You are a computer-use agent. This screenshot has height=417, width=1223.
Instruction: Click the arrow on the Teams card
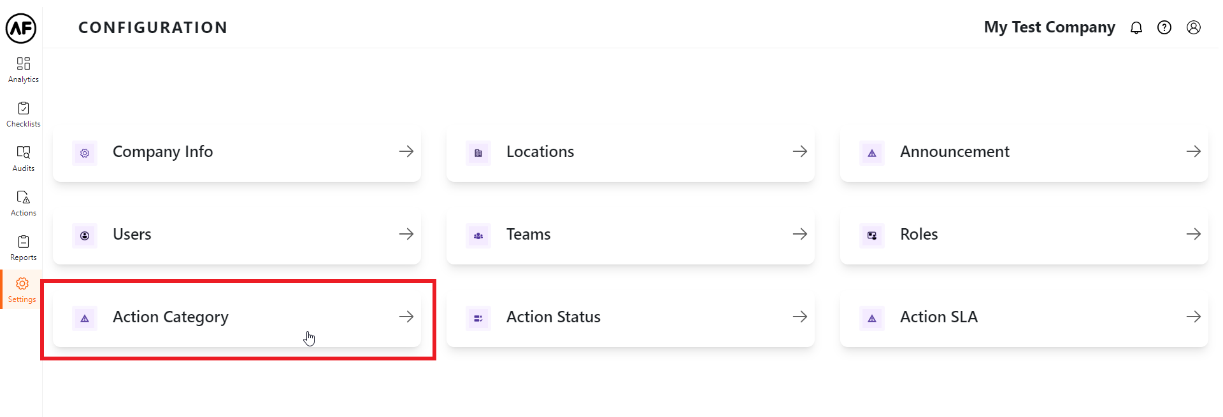tap(799, 235)
